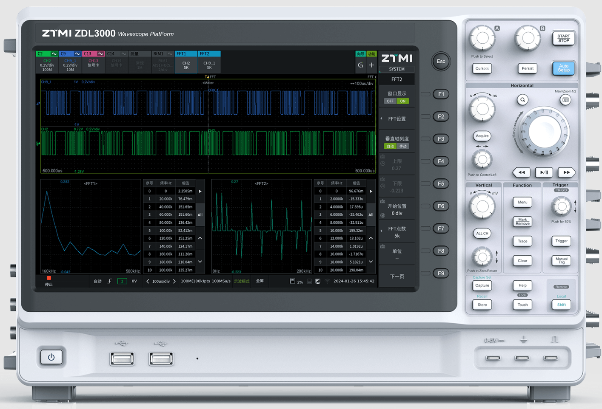
Task: Hit the fast-forward double-arrow button
Action: (x=566, y=172)
